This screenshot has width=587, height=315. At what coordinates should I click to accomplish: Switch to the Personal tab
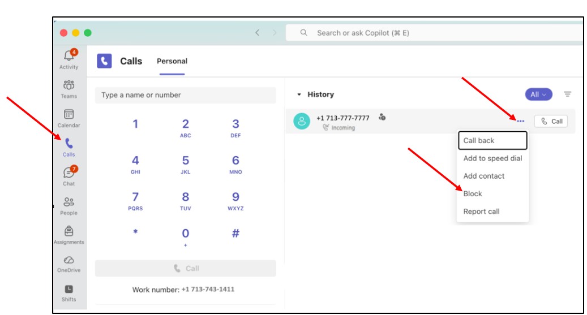click(172, 61)
